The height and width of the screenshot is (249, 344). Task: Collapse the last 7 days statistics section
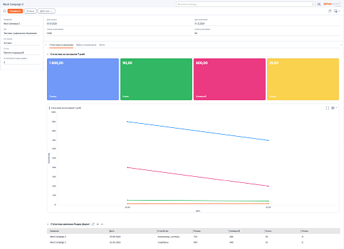[48, 54]
